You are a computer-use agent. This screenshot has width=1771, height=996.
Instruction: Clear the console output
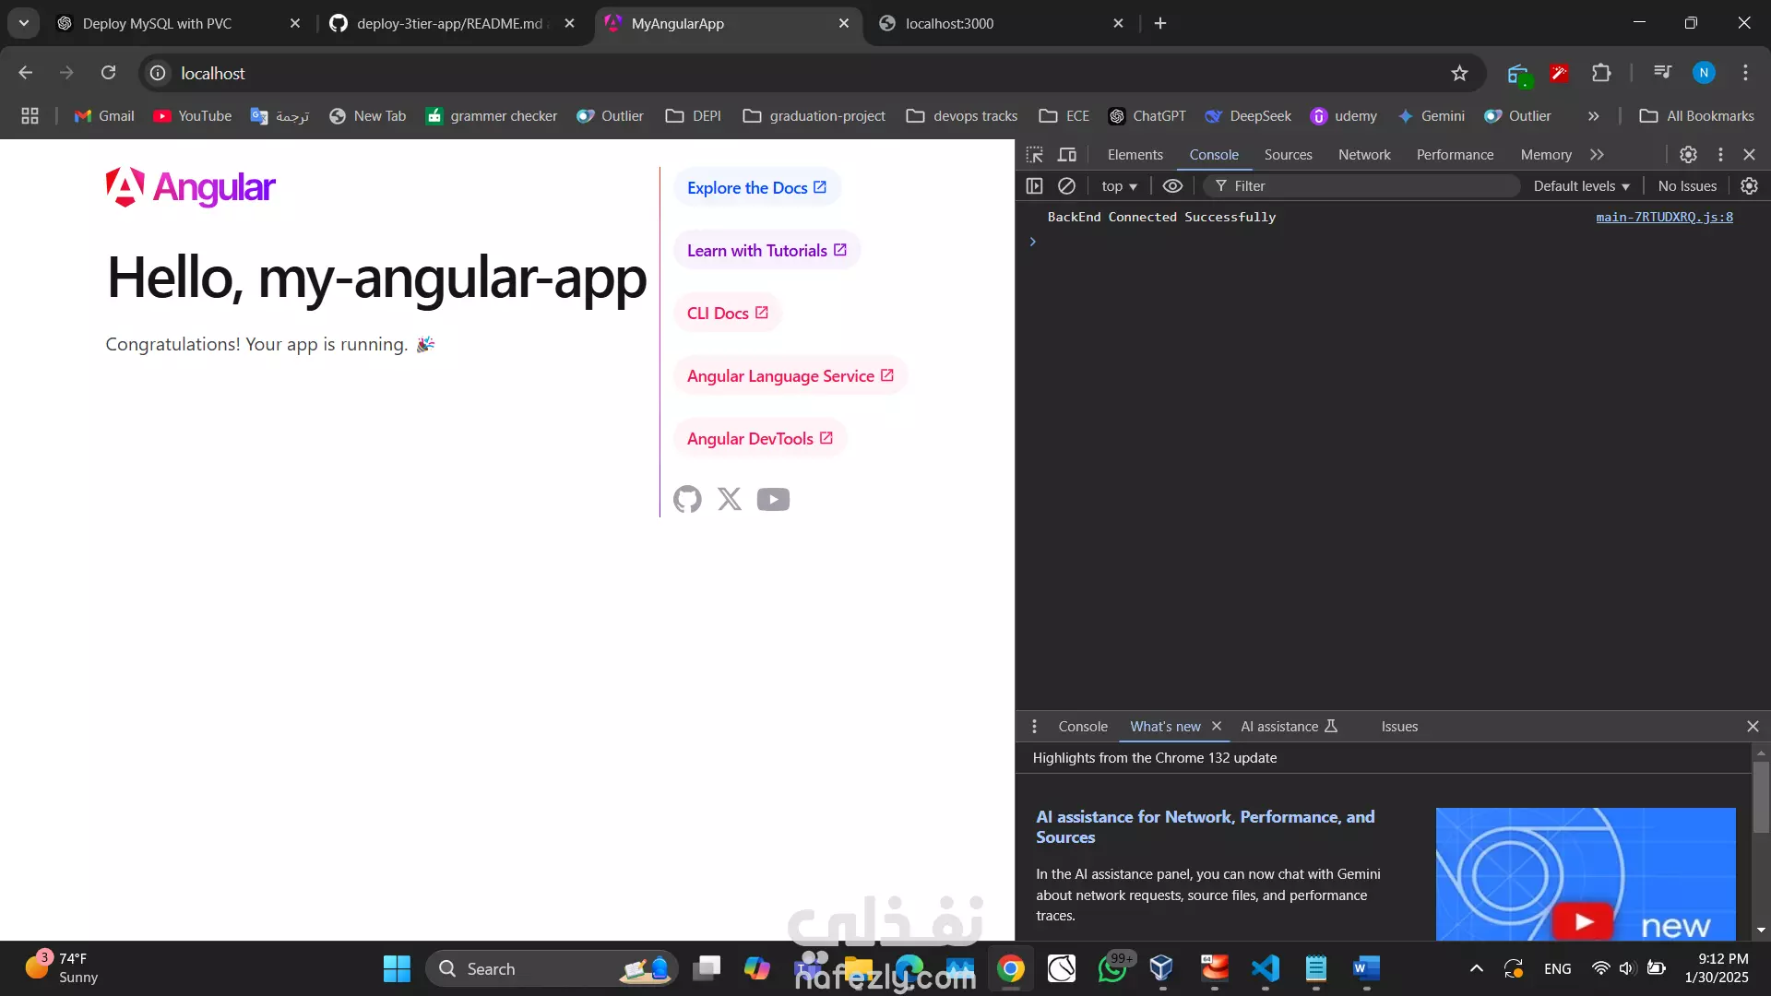click(1067, 186)
